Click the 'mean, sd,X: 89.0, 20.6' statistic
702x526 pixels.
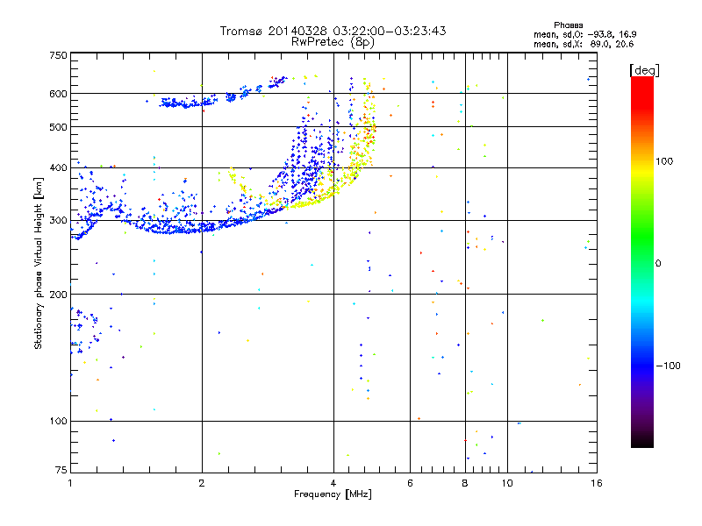click(x=584, y=44)
